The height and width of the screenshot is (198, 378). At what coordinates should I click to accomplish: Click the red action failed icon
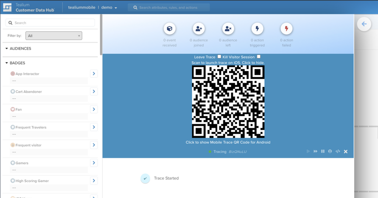tap(286, 29)
